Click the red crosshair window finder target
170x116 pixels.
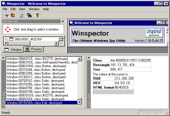point(8,29)
